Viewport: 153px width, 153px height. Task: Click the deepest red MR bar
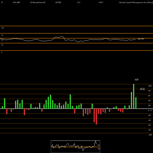click(x=96, y=117)
